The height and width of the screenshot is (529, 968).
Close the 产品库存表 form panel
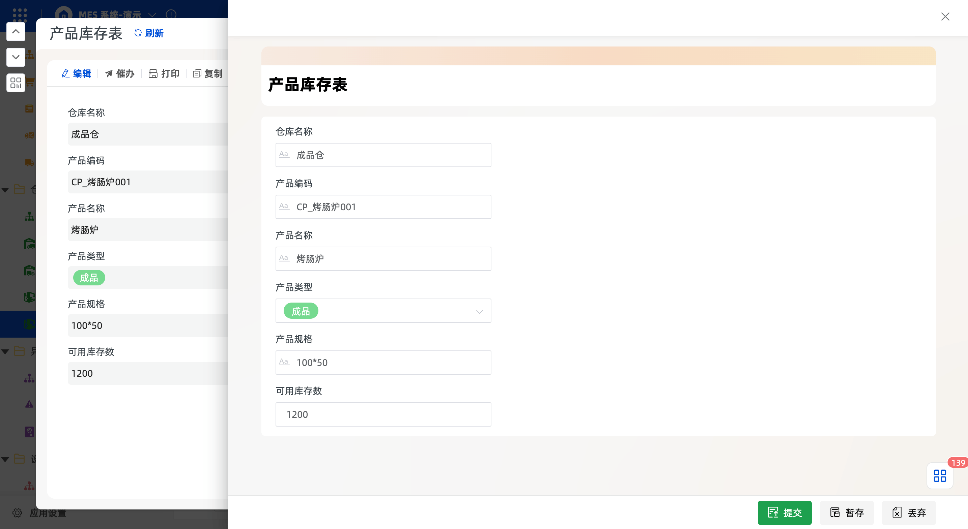click(x=945, y=17)
